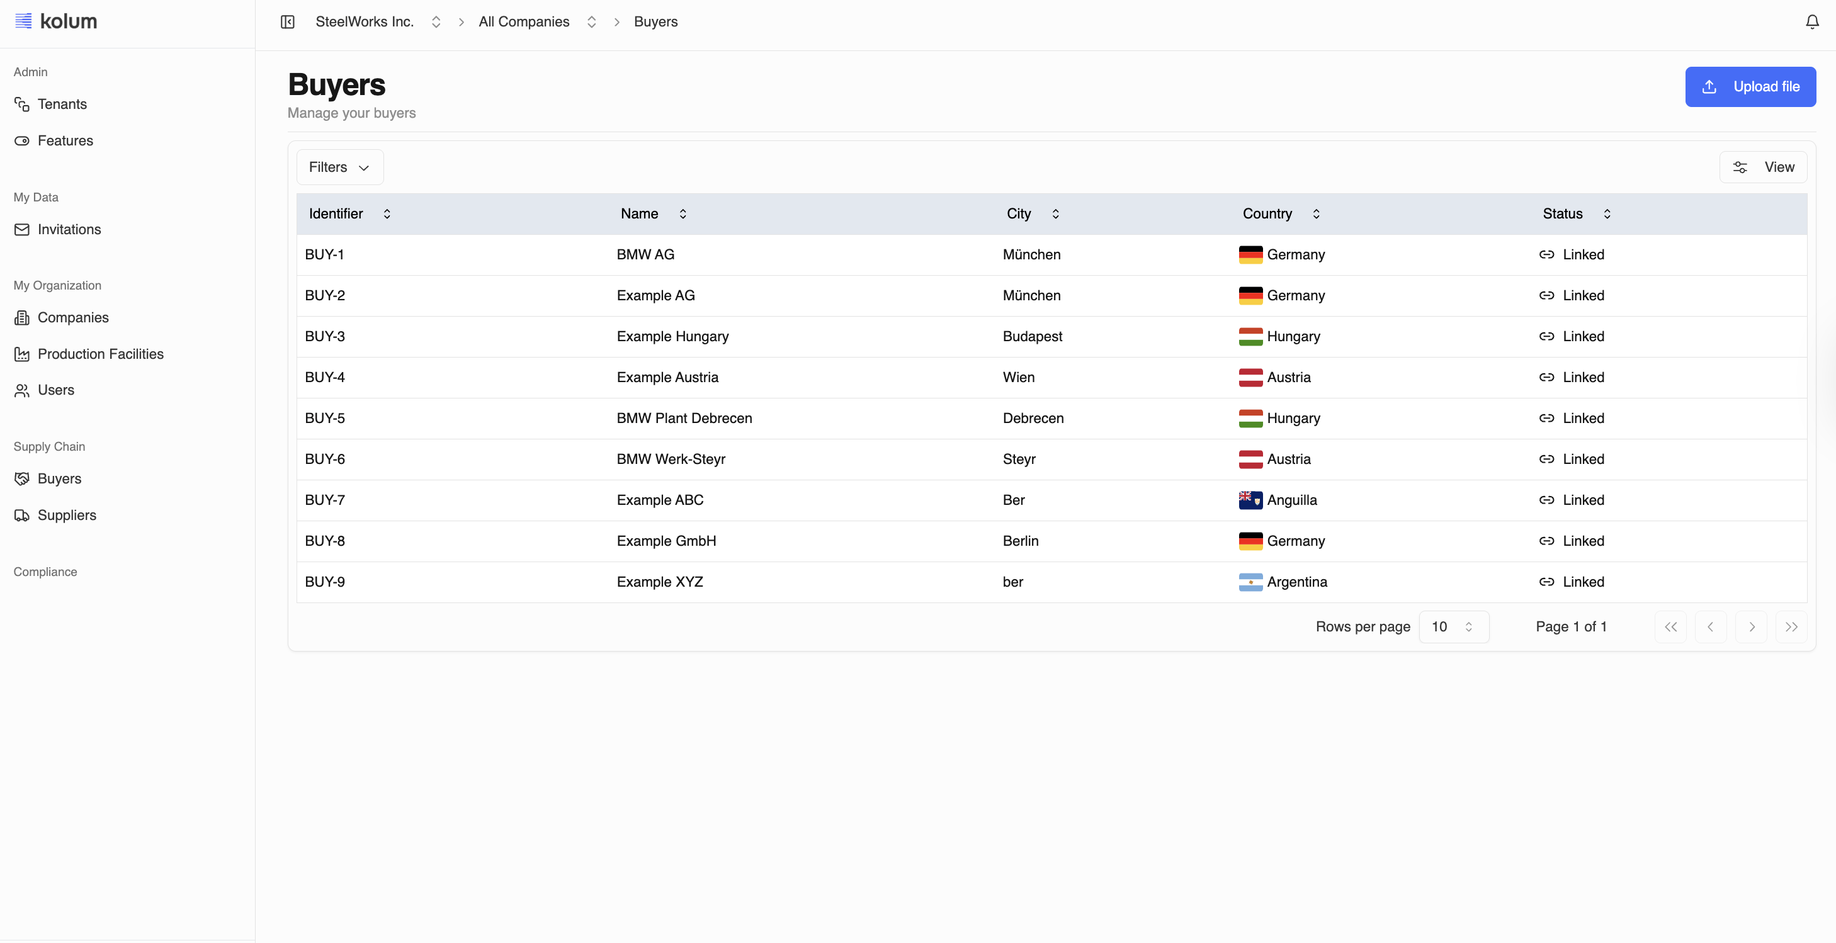
Task: Navigate to Suppliers in sidebar
Action: pyautogui.click(x=66, y=516)
